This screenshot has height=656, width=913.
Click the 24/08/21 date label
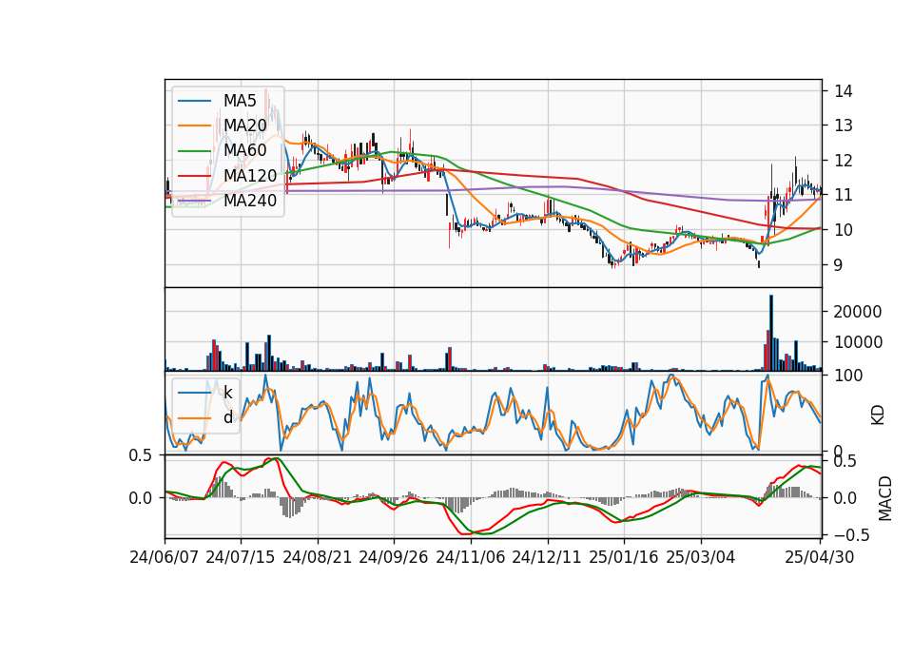[x=318, y=558]
